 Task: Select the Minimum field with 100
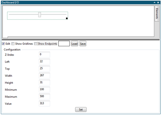click(44, 90)
